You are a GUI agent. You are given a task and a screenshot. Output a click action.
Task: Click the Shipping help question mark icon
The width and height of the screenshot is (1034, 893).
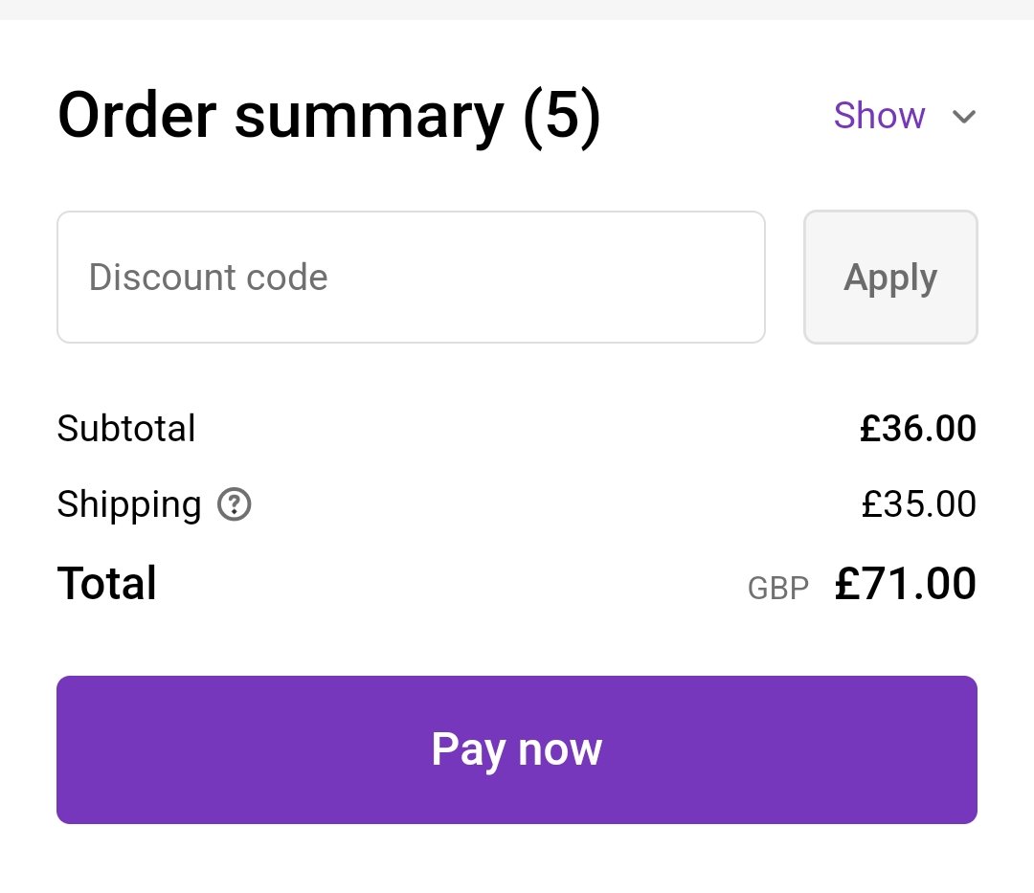click(235, 504)
